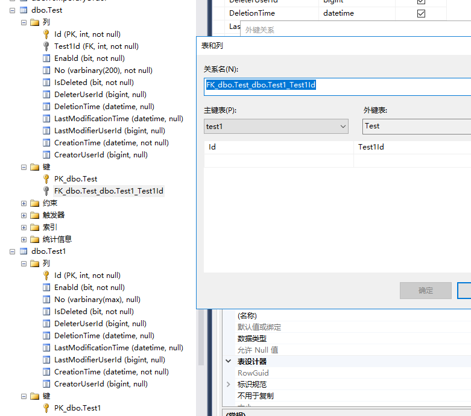
Task: Collapse the 表设计器 property section
Action: point(229,361)
